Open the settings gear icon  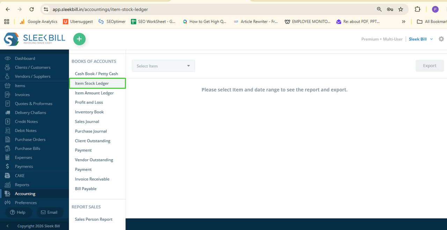441,39
